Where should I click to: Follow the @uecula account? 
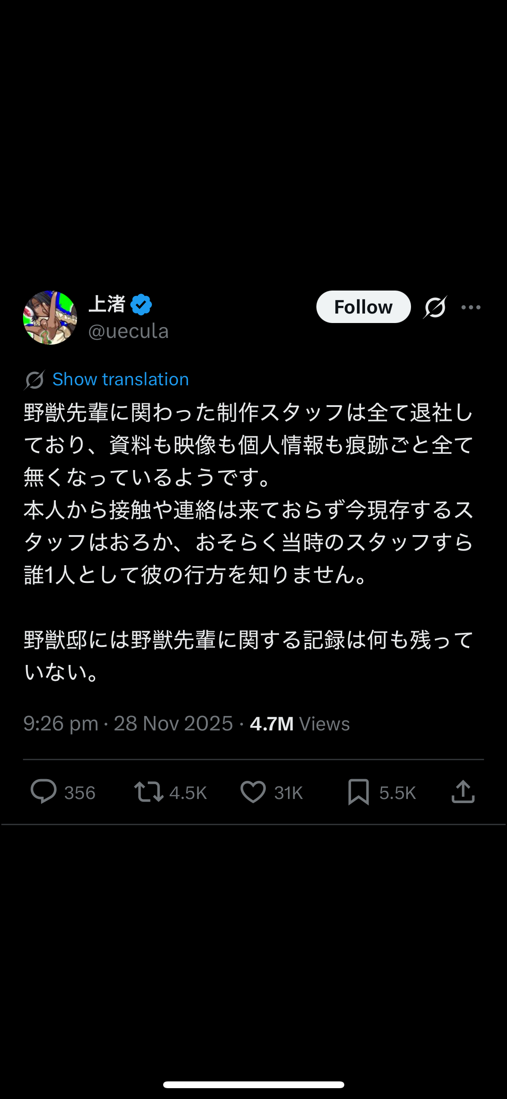pos(363,307)
